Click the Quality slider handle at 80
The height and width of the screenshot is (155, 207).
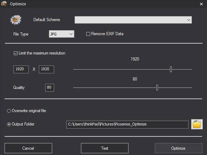pyautogui.click(x=157, y=88)
